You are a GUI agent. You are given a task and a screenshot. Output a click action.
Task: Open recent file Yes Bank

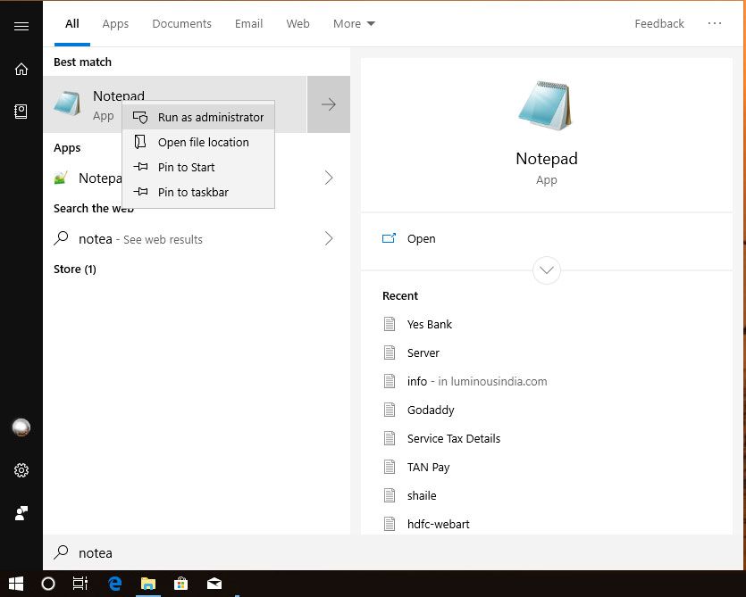[429, 324]
